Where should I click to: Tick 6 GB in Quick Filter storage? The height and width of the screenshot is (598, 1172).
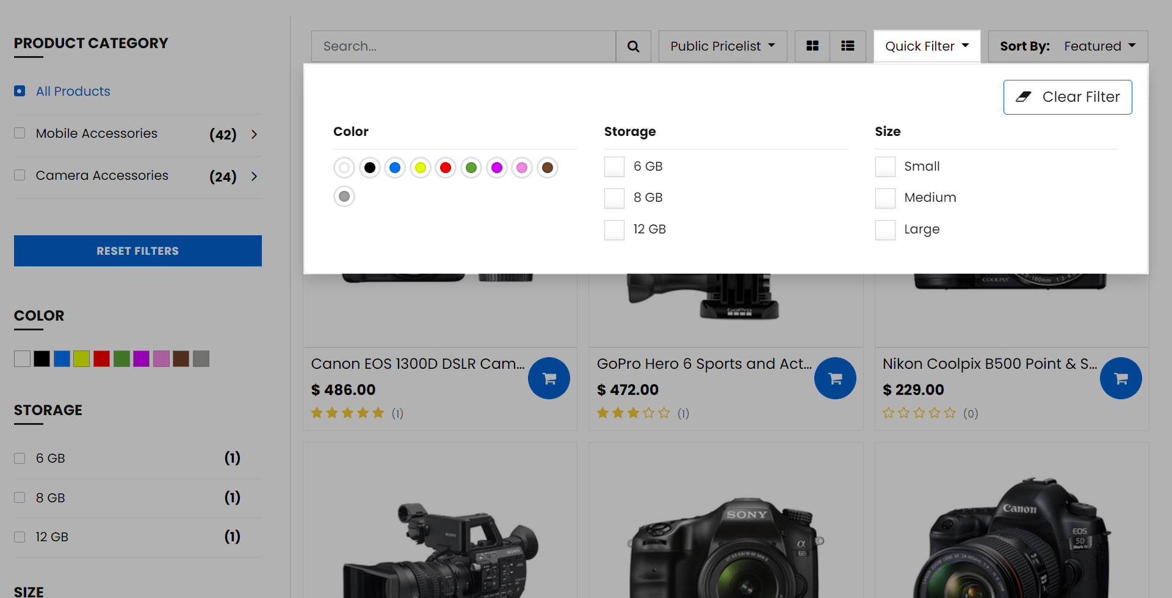[614, 166]
